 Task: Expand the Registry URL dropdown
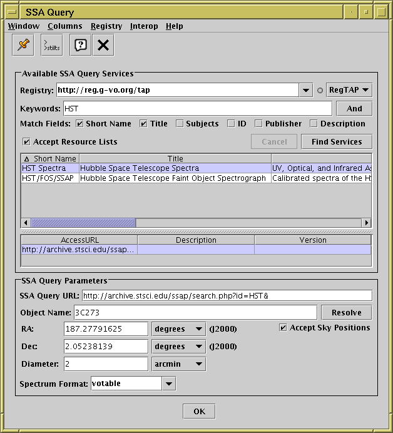coord(305,90)
